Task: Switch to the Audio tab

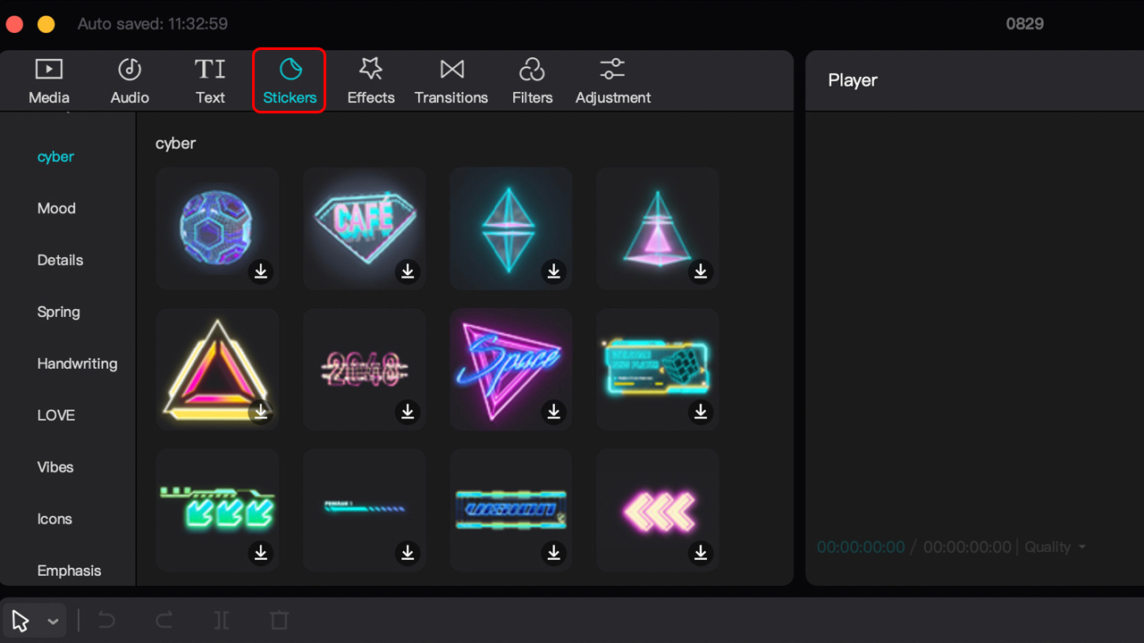Action: 130,81
